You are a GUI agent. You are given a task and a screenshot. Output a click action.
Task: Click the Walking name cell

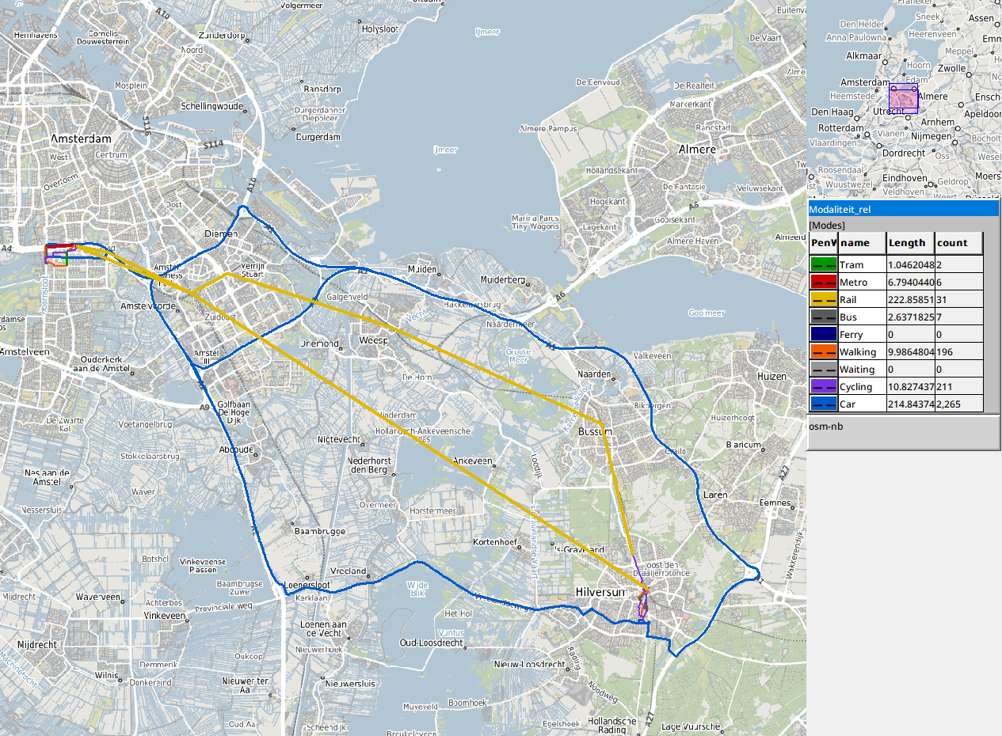coord(862,352)
